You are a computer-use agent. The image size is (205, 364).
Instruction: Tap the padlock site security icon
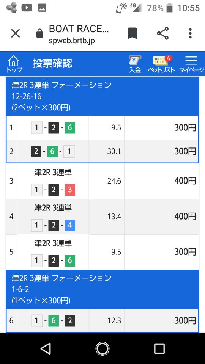[x=40, y=33]
